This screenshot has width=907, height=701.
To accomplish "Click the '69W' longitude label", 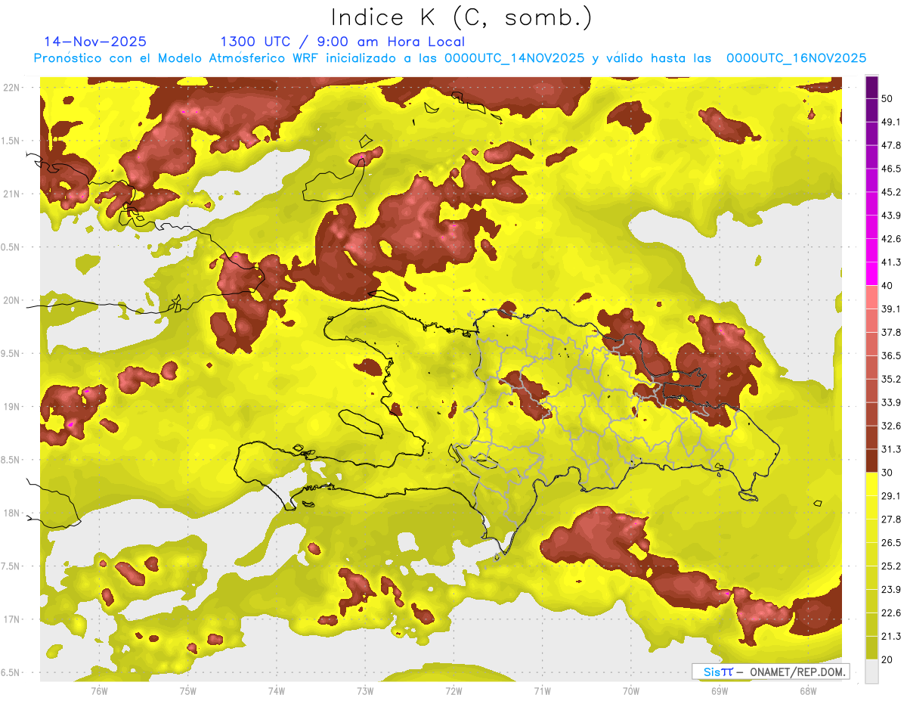I will tap(720, 690).
